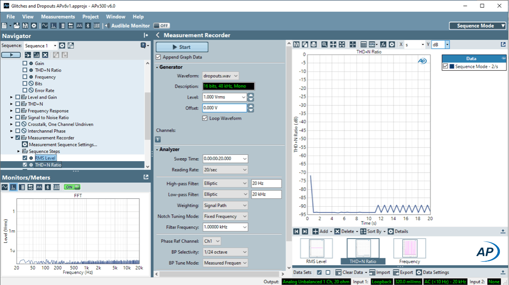This screenshot has width=509, height=285.
Task: Toggle the Audible Monitor OFF switch
Action: coord(161,26)
